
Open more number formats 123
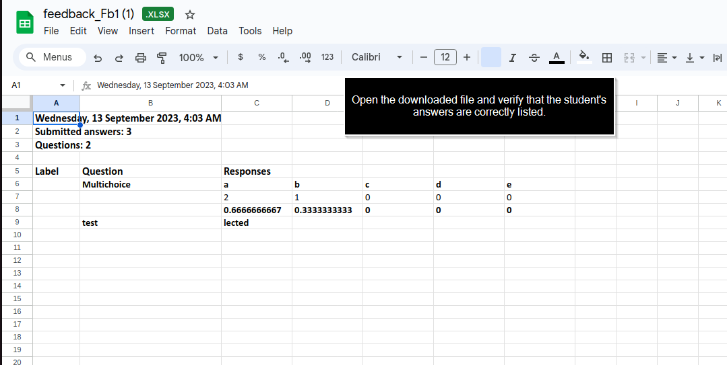tap(327, 57)
